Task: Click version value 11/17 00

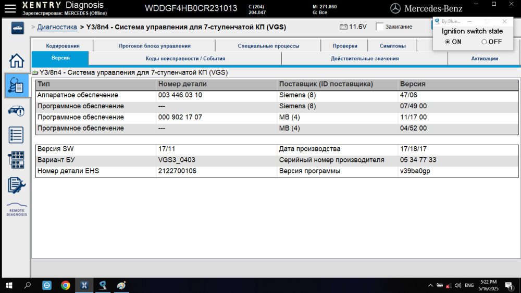Action: (x=413, y=118)
